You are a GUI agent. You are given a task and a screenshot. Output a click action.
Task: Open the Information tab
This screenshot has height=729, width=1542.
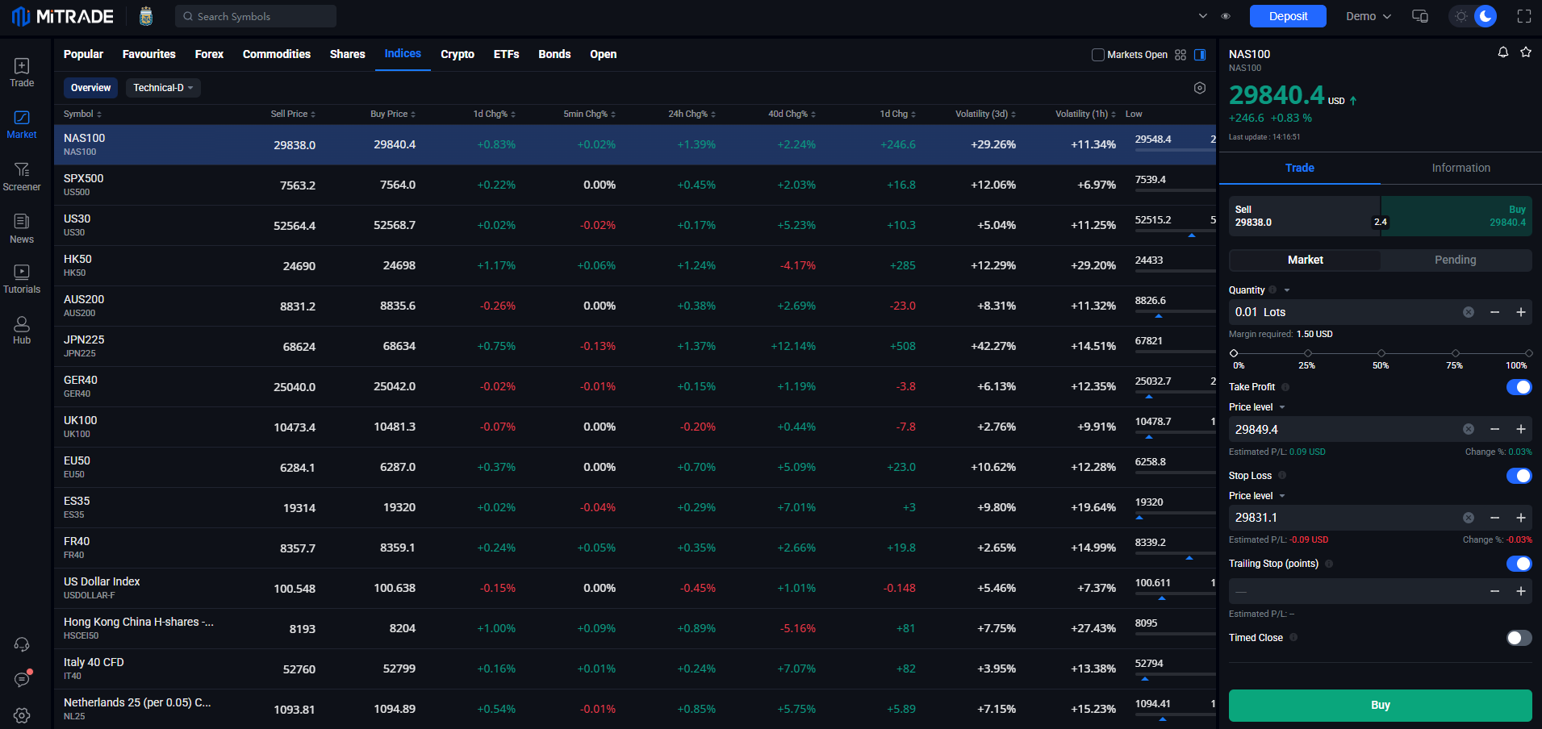coord(1461,168)
